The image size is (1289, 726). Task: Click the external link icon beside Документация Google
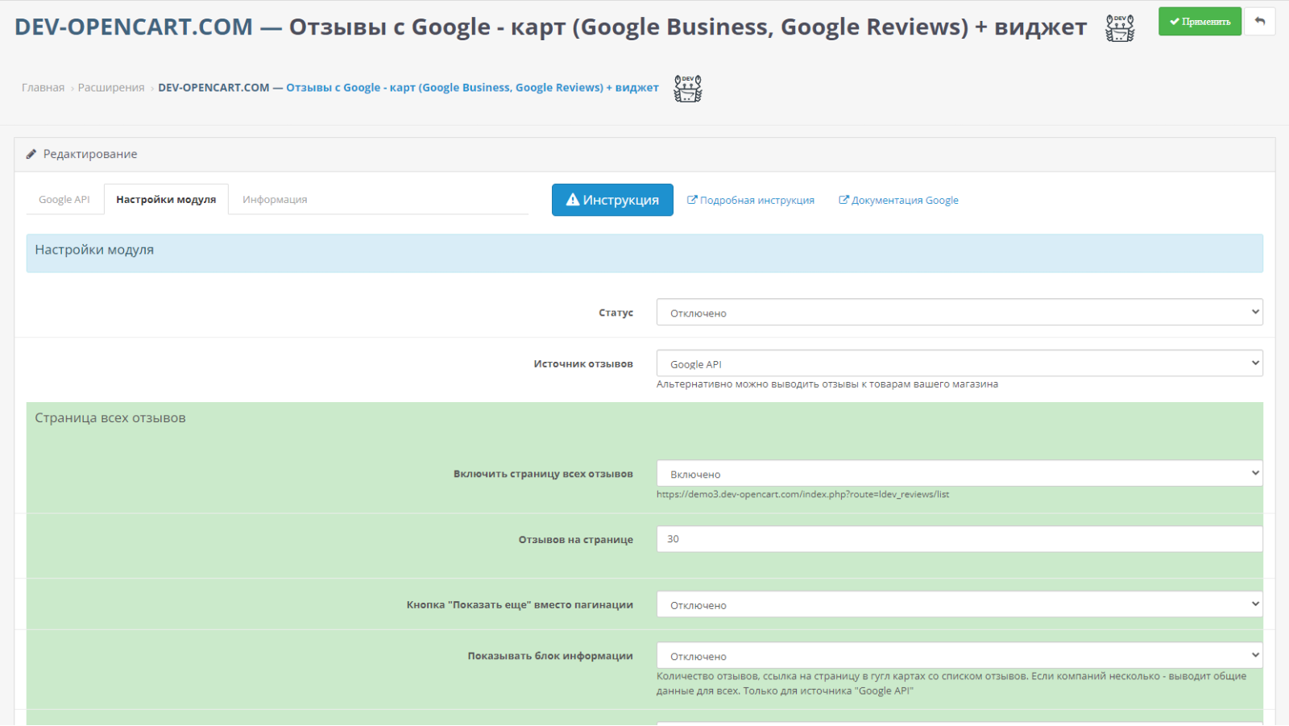tap(843, 200)
